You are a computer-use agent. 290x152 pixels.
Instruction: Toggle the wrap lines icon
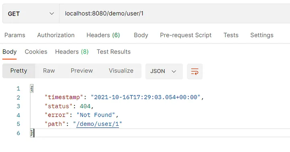tap(195, 71)
